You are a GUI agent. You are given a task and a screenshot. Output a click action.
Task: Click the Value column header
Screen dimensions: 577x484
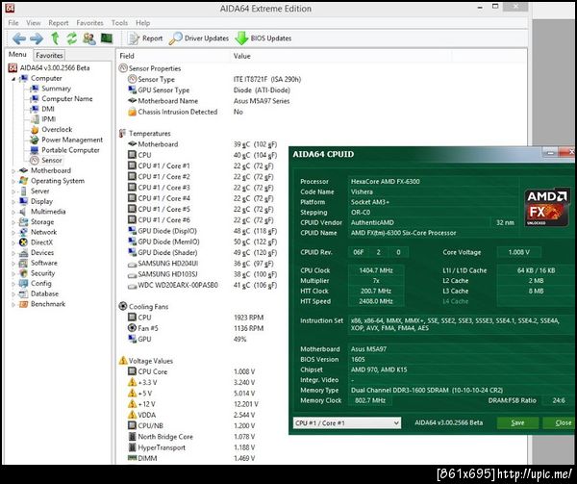click(241, 56)
